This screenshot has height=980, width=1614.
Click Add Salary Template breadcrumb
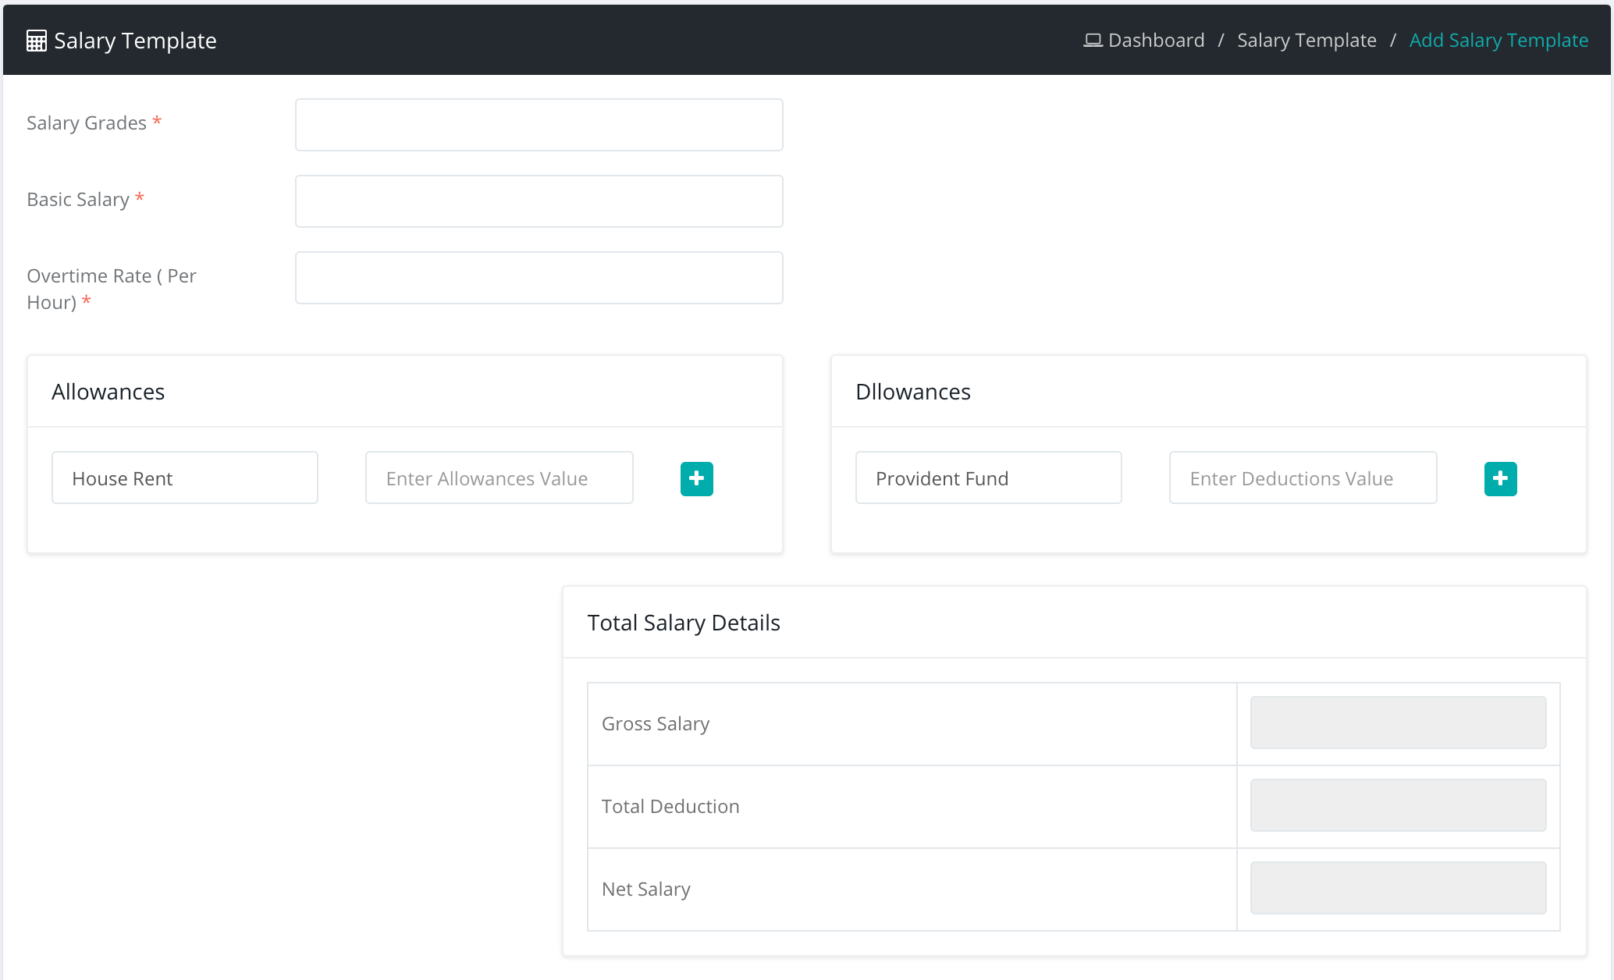pos(1498,41)
